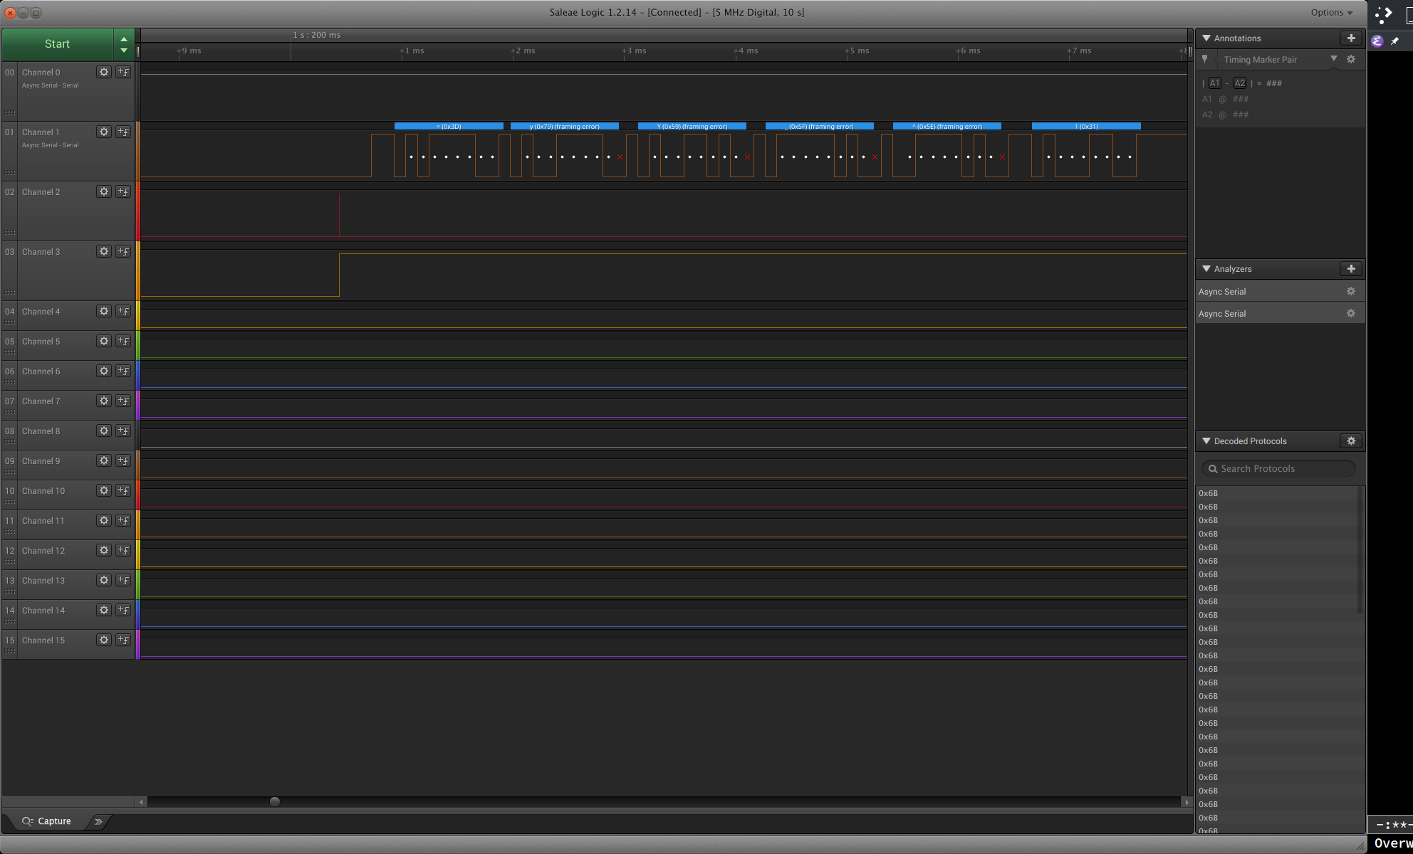Click the second Async Serial analyzer entry
The width and height of the screenshot is (1413, 854).
pos(1222,314)
